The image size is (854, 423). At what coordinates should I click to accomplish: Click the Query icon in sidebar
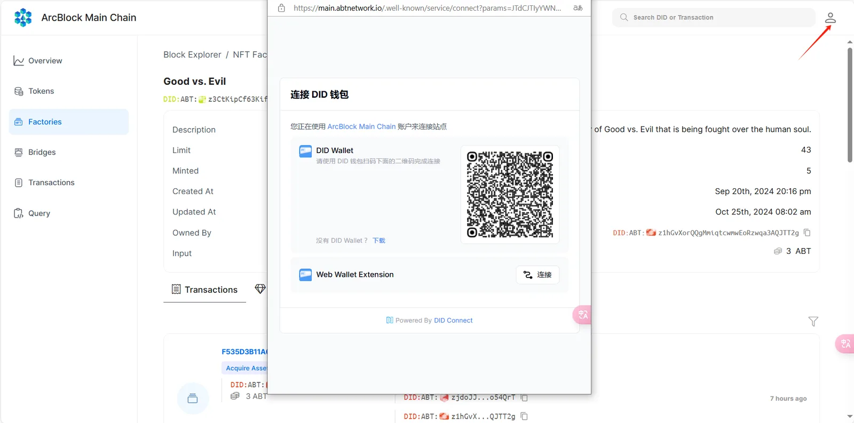click(x=19, y=213)
